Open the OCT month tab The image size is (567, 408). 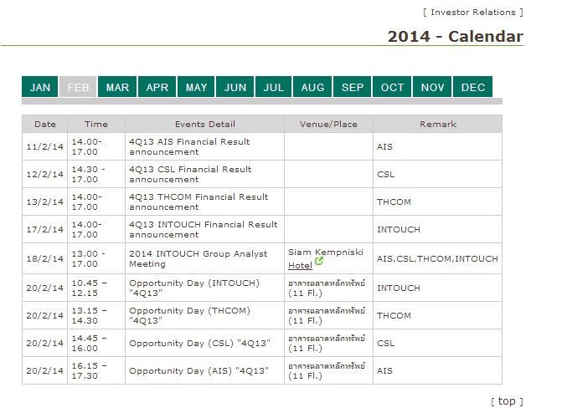[392, 87]
